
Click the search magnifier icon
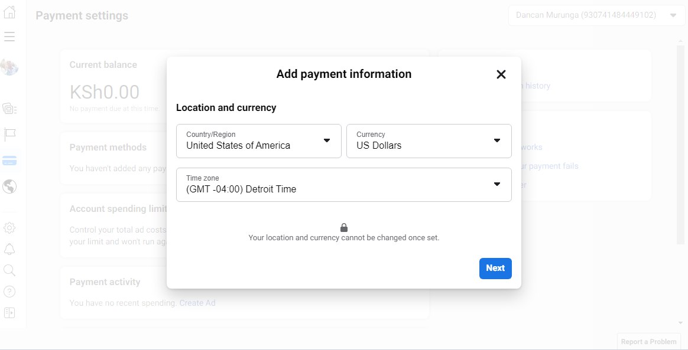point(9,270)
